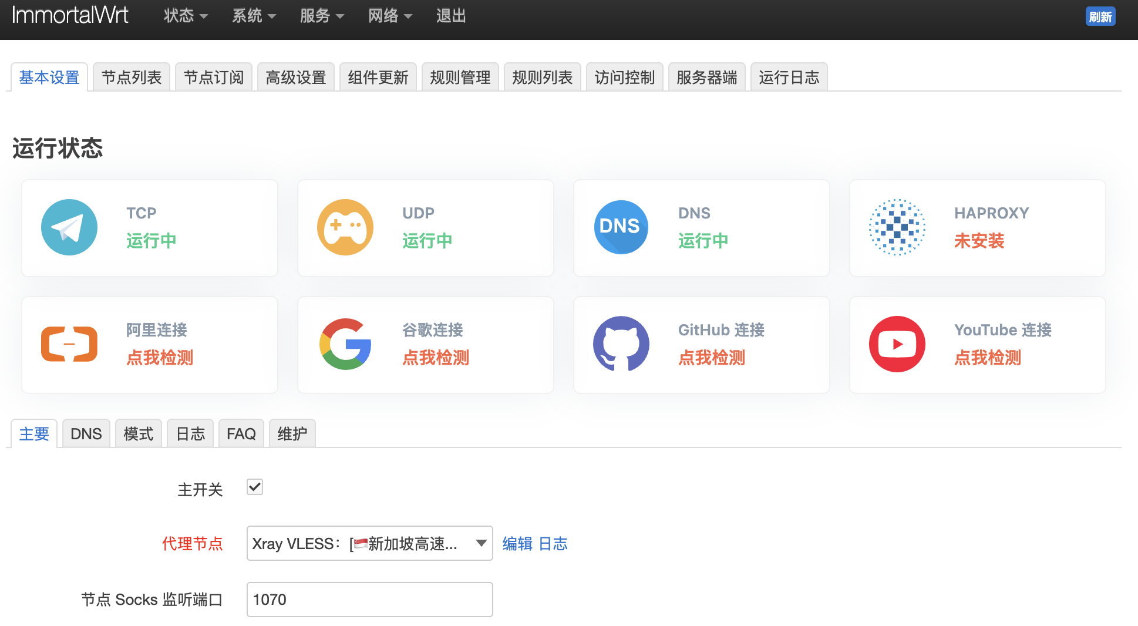The height and width of the screenshot is (626, 1138).
Task: Open the 组件更新 tab
Action: click(378, 77)
